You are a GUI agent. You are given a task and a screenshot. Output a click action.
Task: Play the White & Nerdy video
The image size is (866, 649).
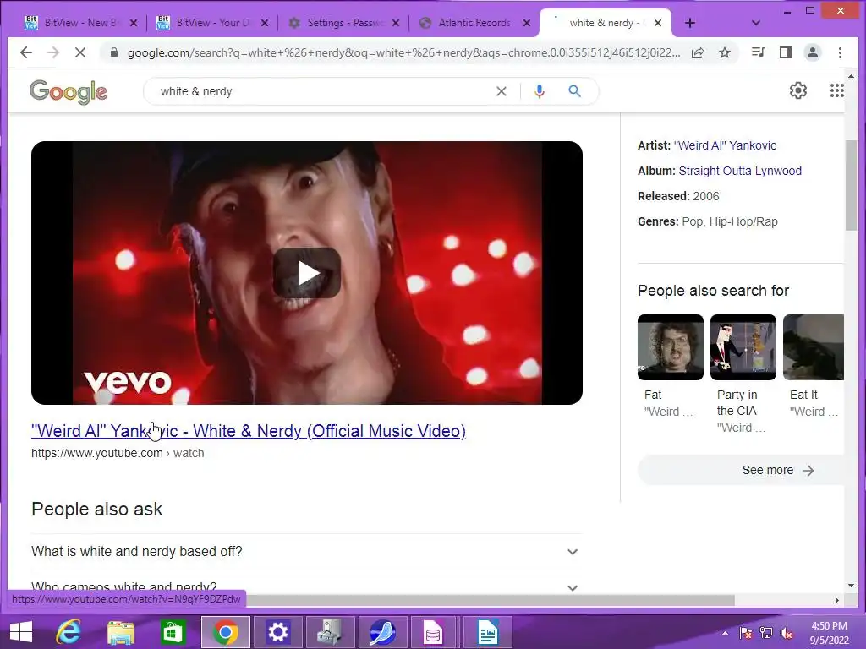[307, 273]
